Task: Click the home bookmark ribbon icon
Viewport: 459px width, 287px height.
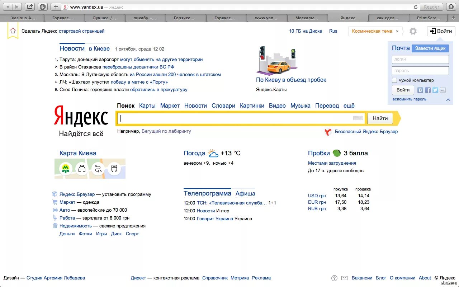Action: 13,31
